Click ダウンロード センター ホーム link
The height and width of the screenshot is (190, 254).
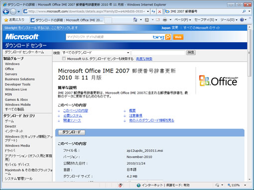pos(24,52)
